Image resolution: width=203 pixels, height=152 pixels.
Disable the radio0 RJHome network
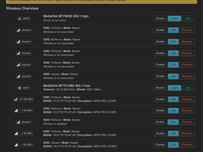pos(160,53)
